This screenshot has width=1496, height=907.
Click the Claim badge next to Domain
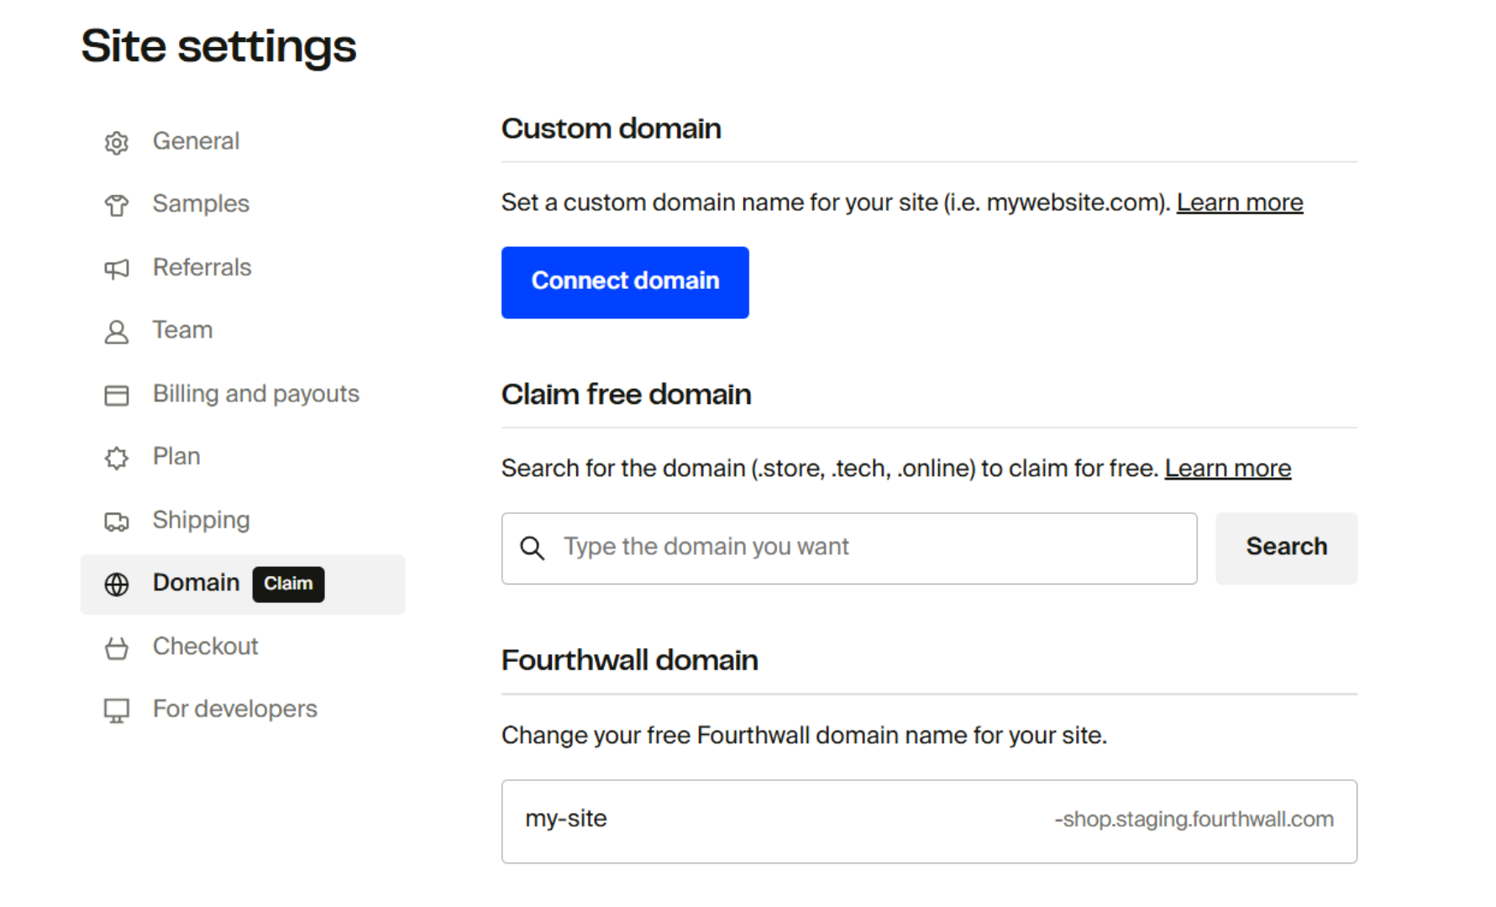point(288,585)
